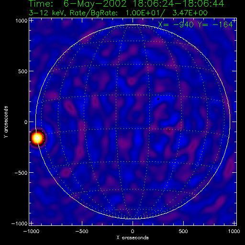The width and height of the screenshot is (245, 245).
Task: Select the time title text at the top
Action: pos(126,4)
